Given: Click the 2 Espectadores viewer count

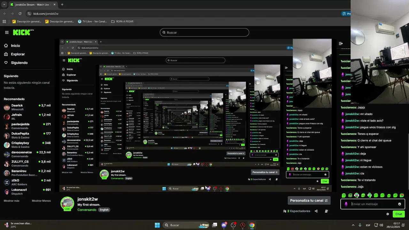Looking at the screenshot, I should (x=297, y=211).
